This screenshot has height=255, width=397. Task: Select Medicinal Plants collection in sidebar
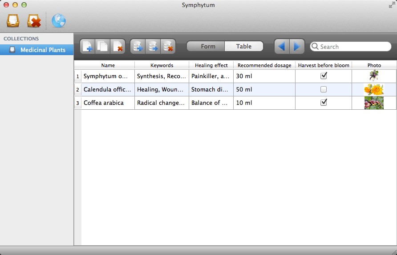[x=43, y=50]
